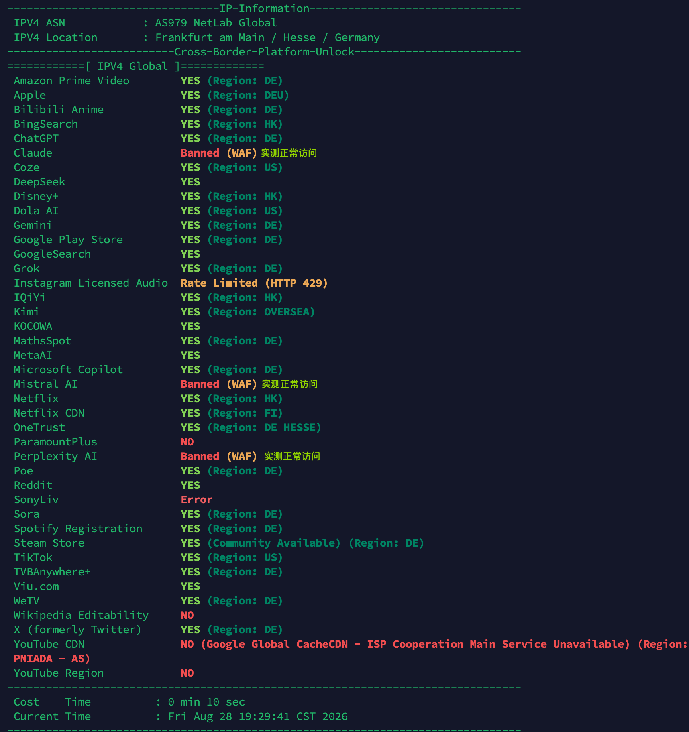The height and width of the screenshot is (732, 689).
Task: Click the 'Spotify Registration' service name
Action: tap(78, 529)
